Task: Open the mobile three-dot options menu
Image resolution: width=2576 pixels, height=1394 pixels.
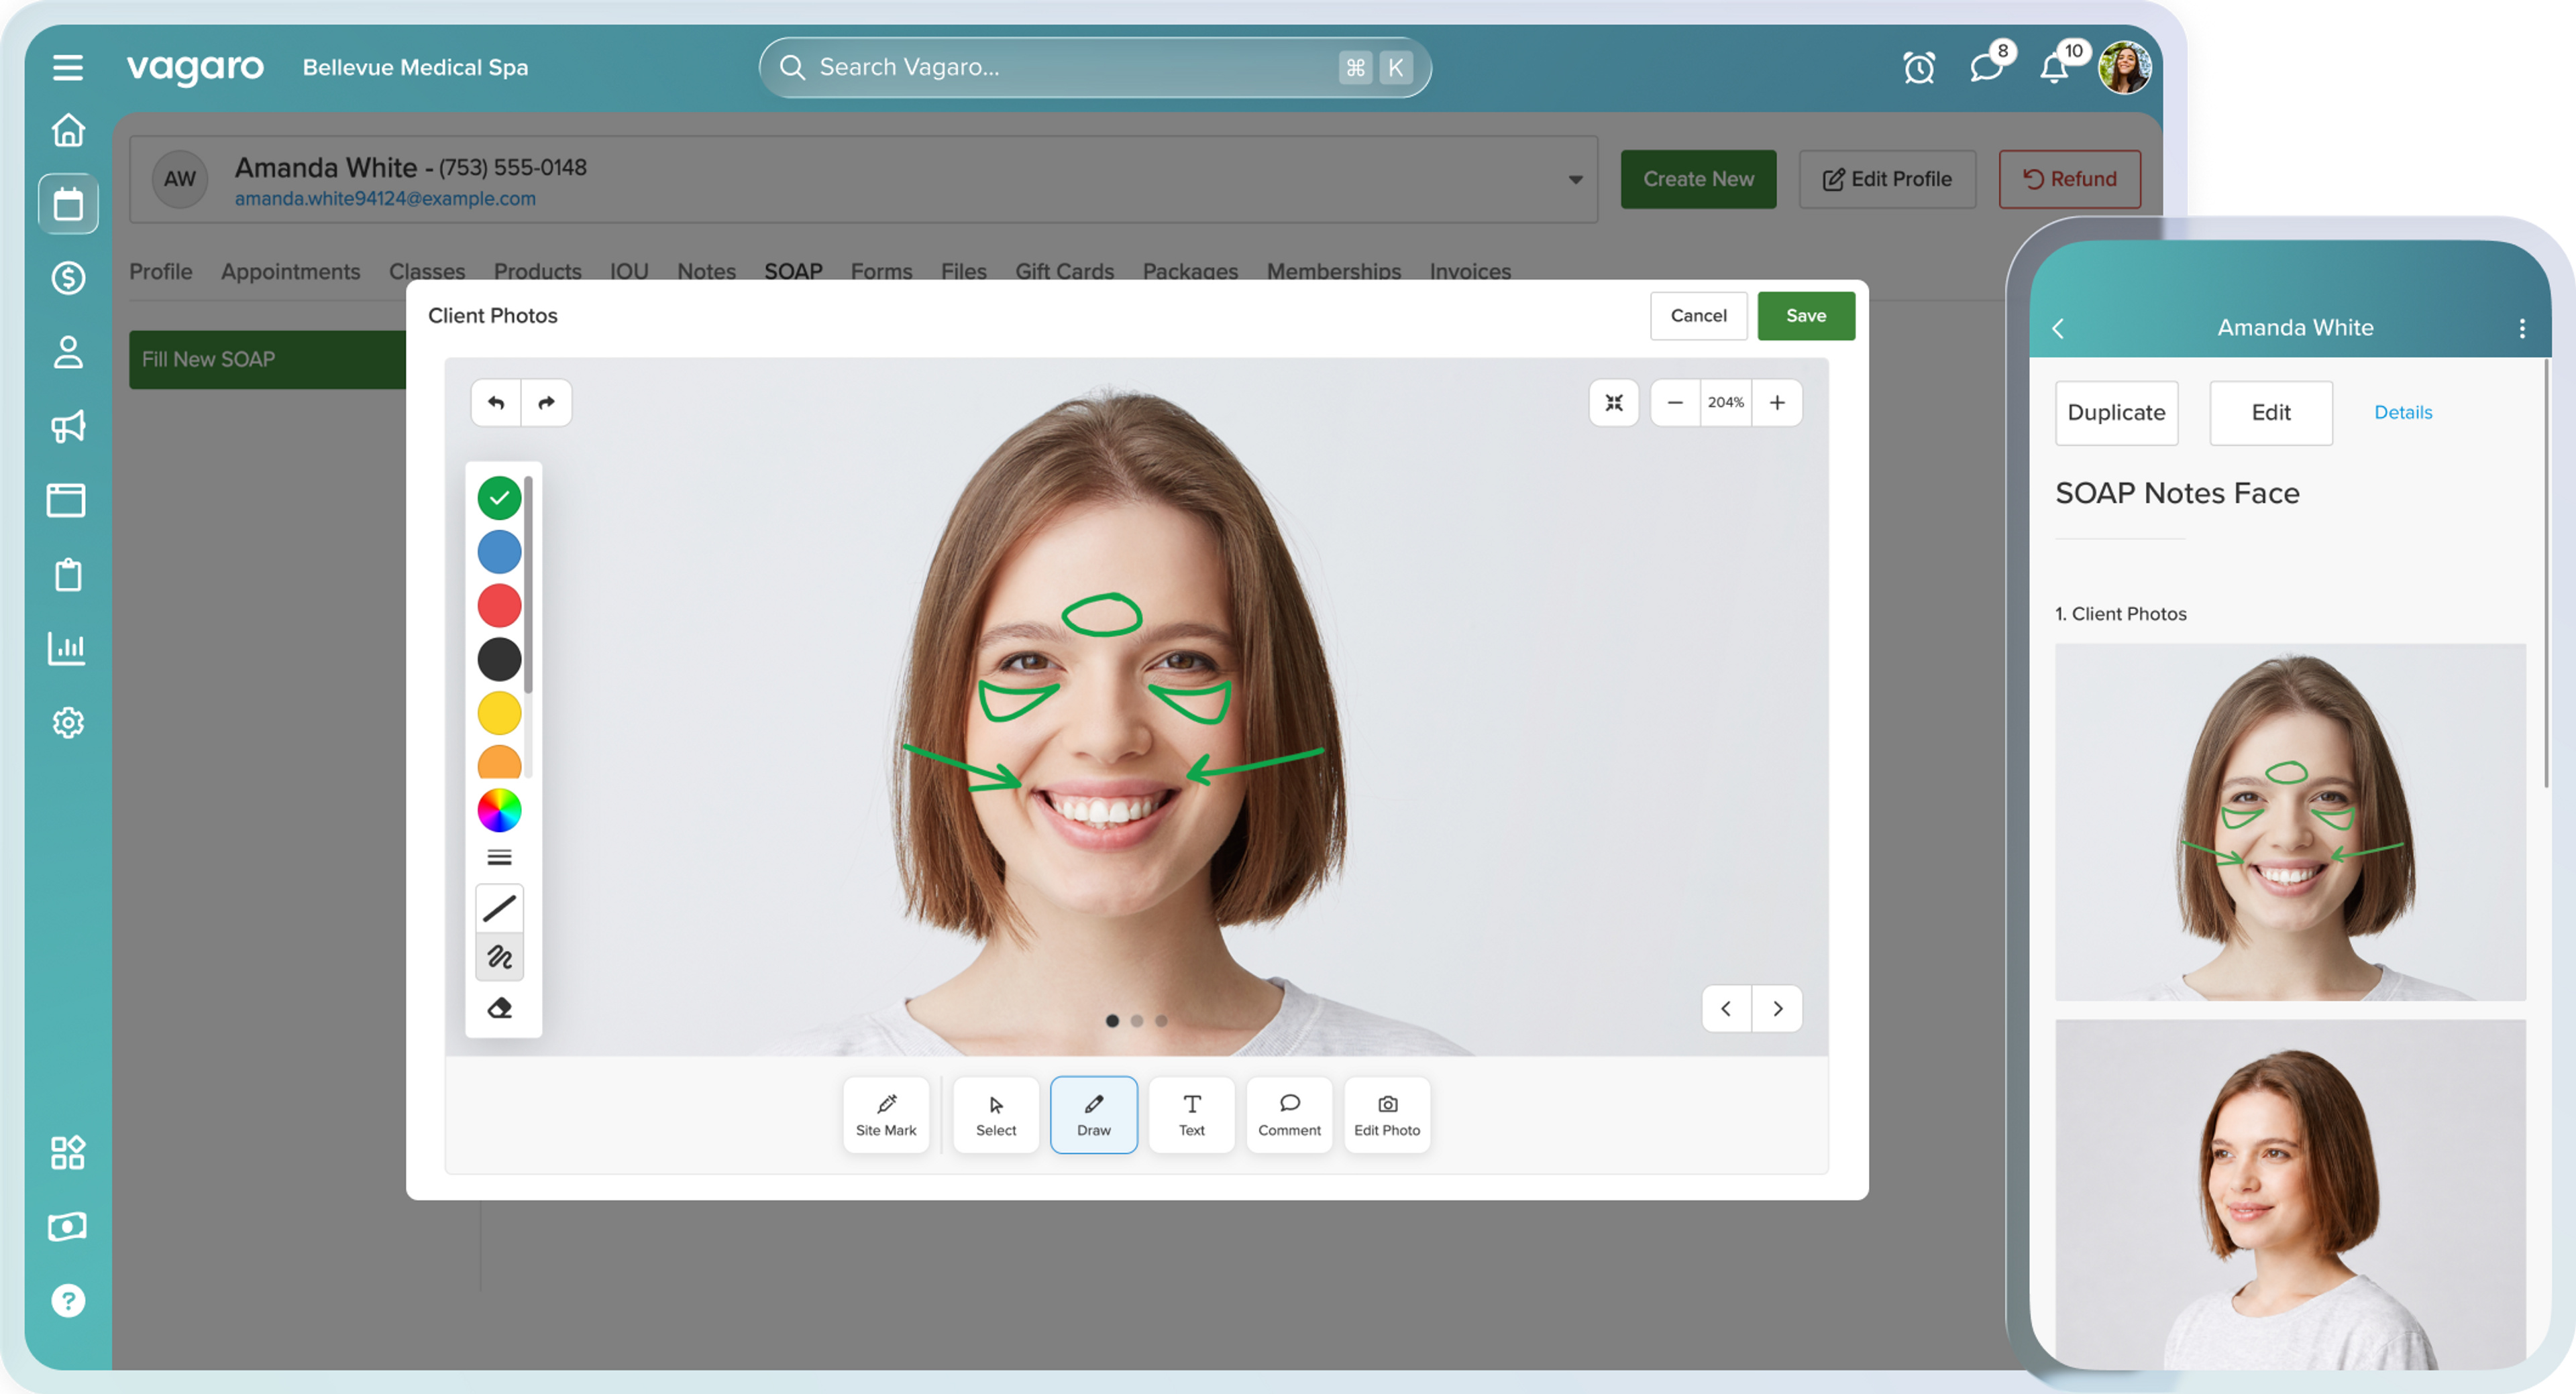Action: click(x=2522, y=329)
